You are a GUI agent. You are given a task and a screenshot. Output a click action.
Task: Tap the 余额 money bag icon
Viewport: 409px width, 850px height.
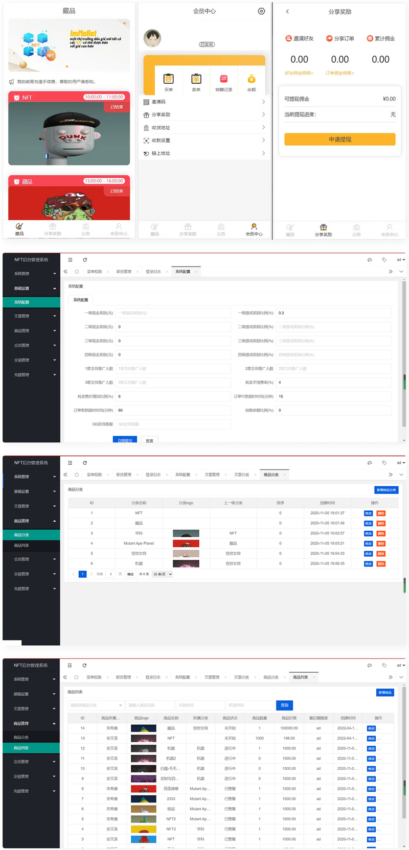[x=251, y=79]
